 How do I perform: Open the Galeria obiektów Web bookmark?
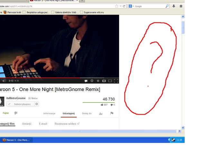(x=65, y=12)
